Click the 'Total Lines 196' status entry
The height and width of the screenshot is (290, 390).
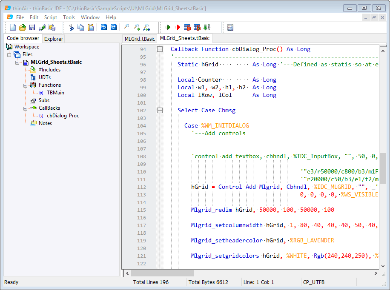(x=151, y=282)
